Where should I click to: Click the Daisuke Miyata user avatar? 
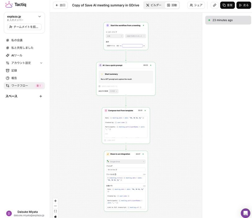(x=9, y=213)
